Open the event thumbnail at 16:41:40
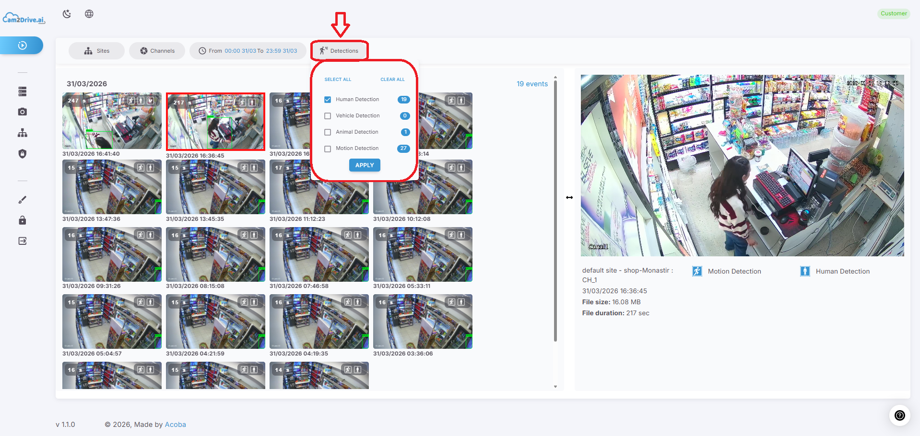920x436 pixels. pyautogui.click(x=112, y=121)
